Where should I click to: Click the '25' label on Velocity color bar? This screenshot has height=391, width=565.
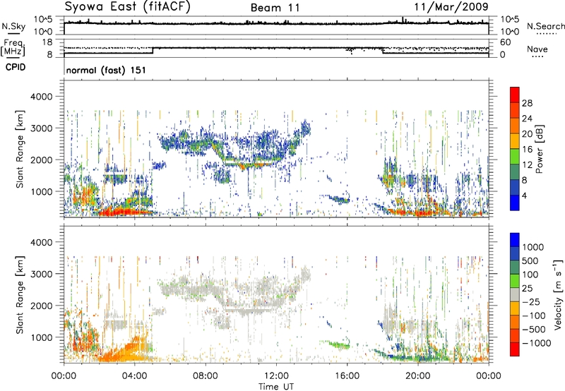(527, 288)
